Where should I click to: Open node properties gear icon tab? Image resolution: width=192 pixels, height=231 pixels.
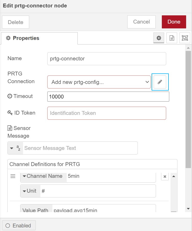click(159, 38)
